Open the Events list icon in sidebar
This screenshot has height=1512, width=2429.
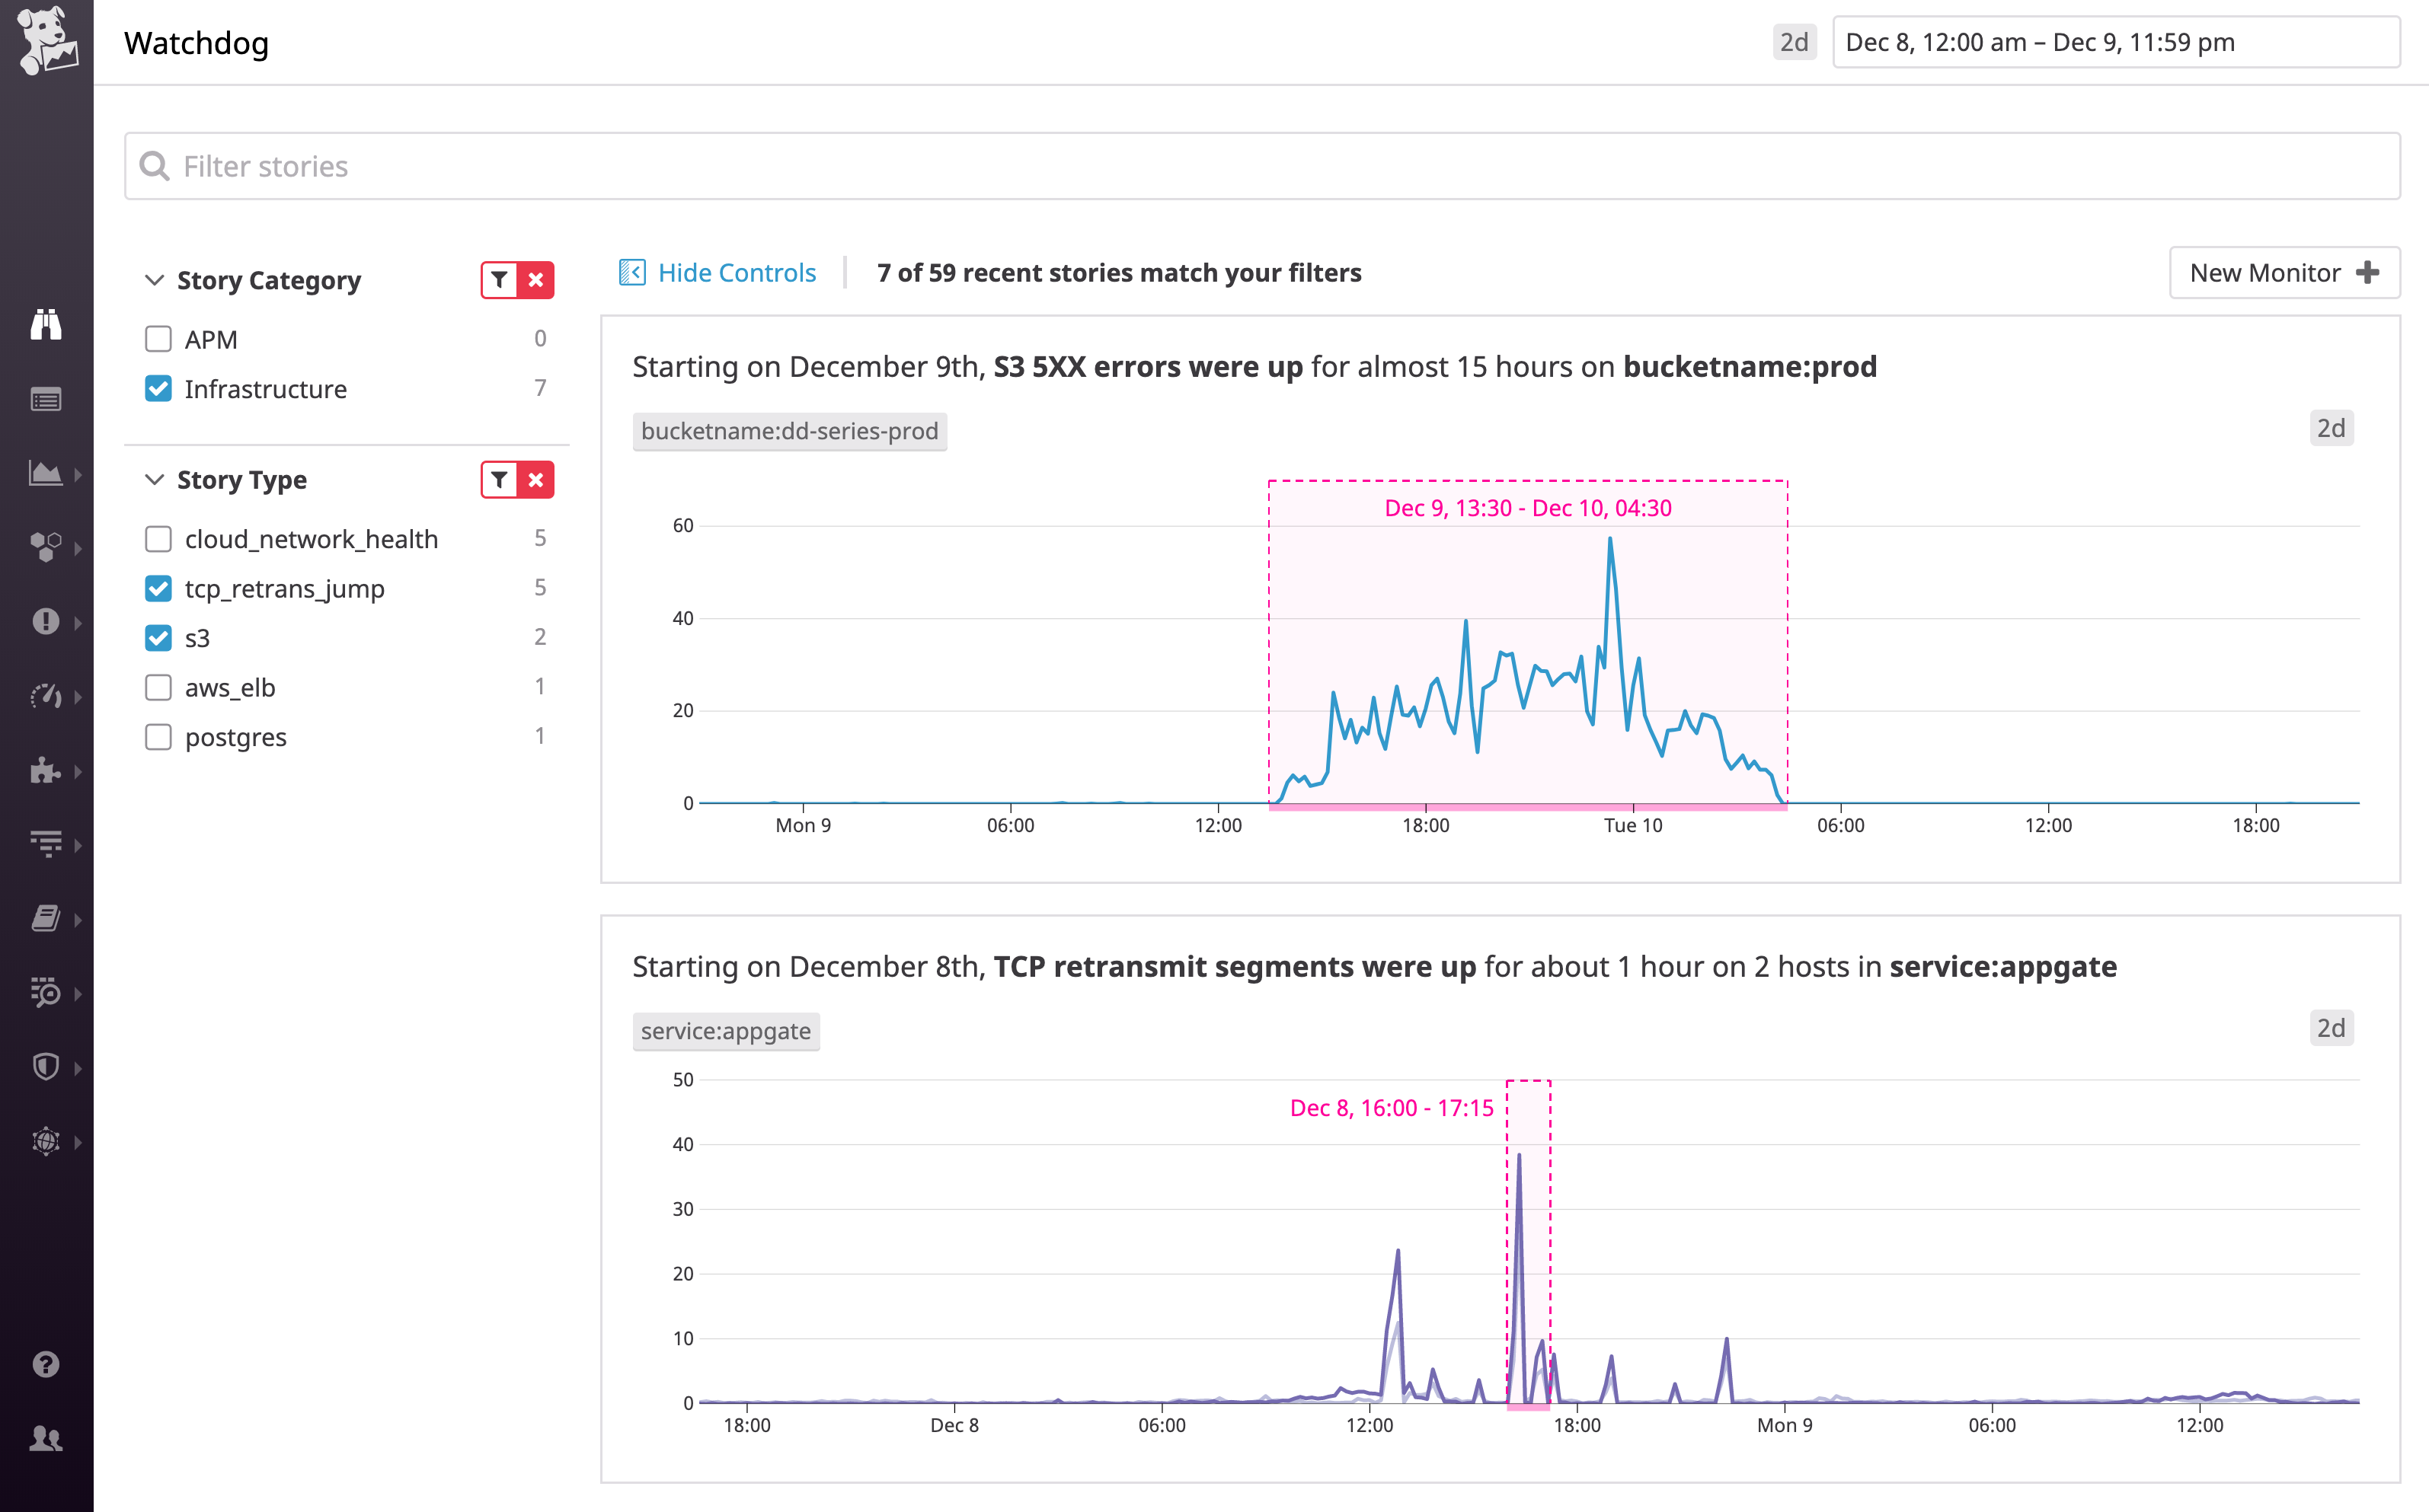point(47,398)
